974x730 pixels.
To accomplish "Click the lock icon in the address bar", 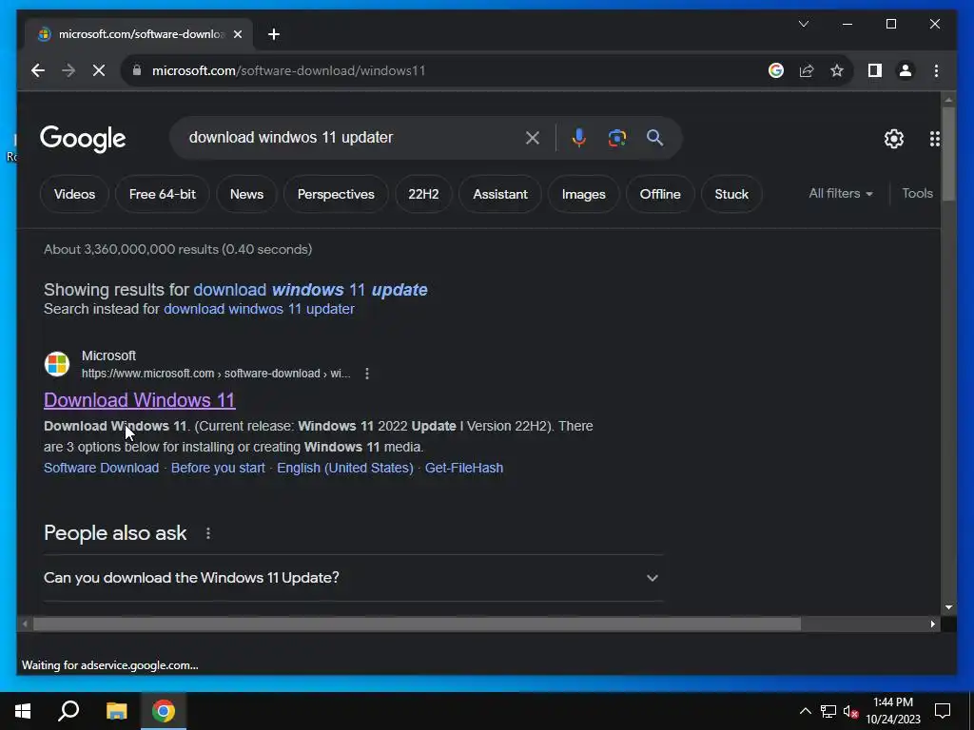I will pyautogui.click(x=137, y=70).
